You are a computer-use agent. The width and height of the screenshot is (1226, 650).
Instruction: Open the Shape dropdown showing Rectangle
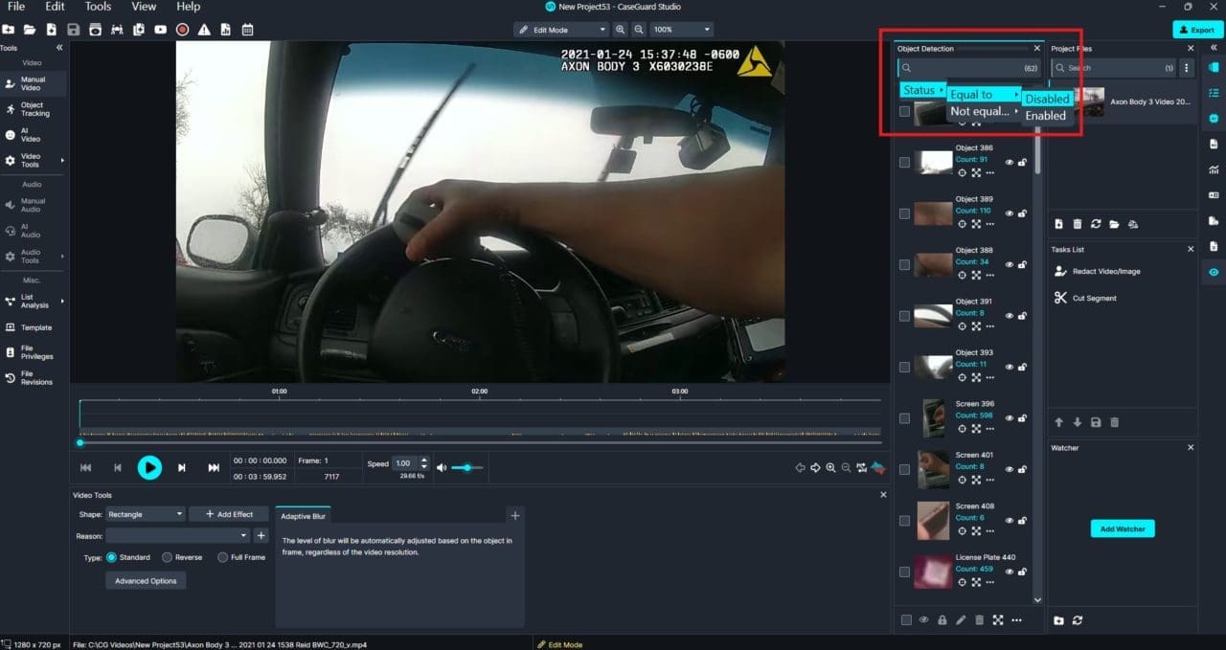[x=146, y=514]
